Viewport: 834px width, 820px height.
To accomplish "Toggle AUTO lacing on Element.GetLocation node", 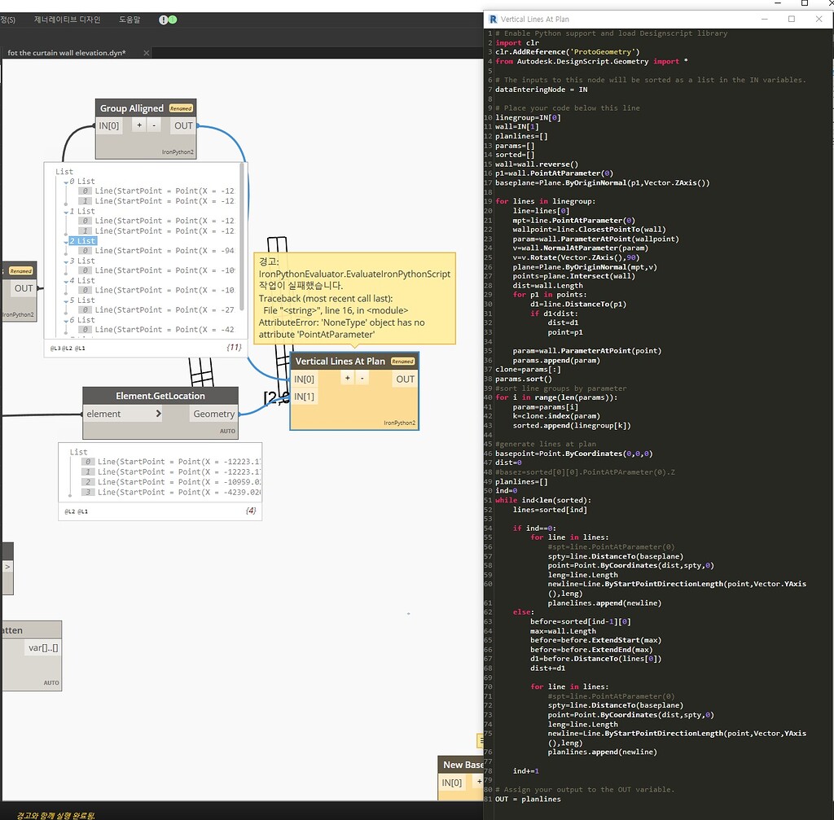I will (x=227, y=431).
